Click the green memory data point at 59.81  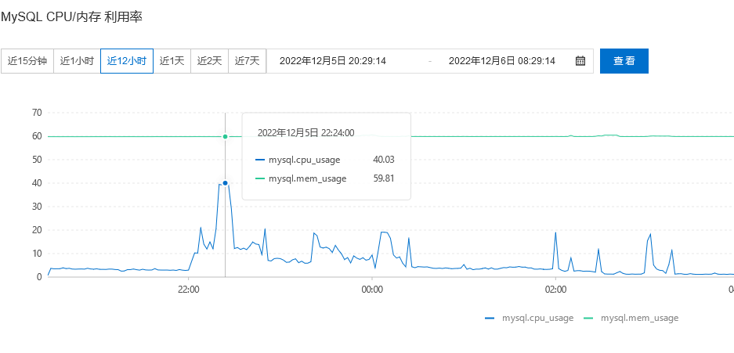[x=226, y=136]
